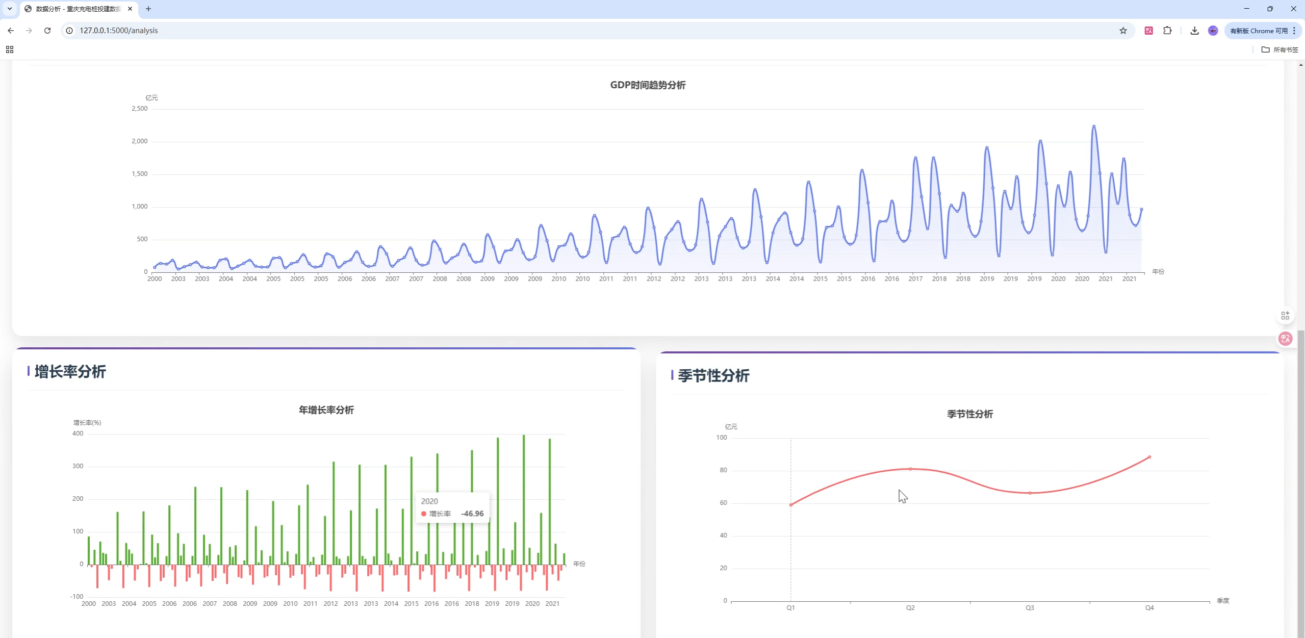Viewport: 1305px width, 638px height.
Task: Click the floating grid widget icon on right edge
Action: 1285,316
